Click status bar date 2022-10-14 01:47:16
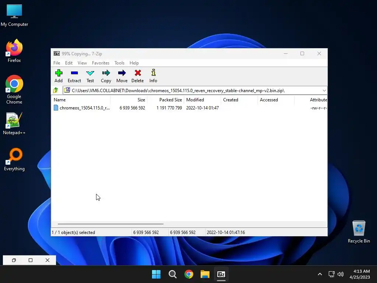377x283 pixels. click(226, 233)
